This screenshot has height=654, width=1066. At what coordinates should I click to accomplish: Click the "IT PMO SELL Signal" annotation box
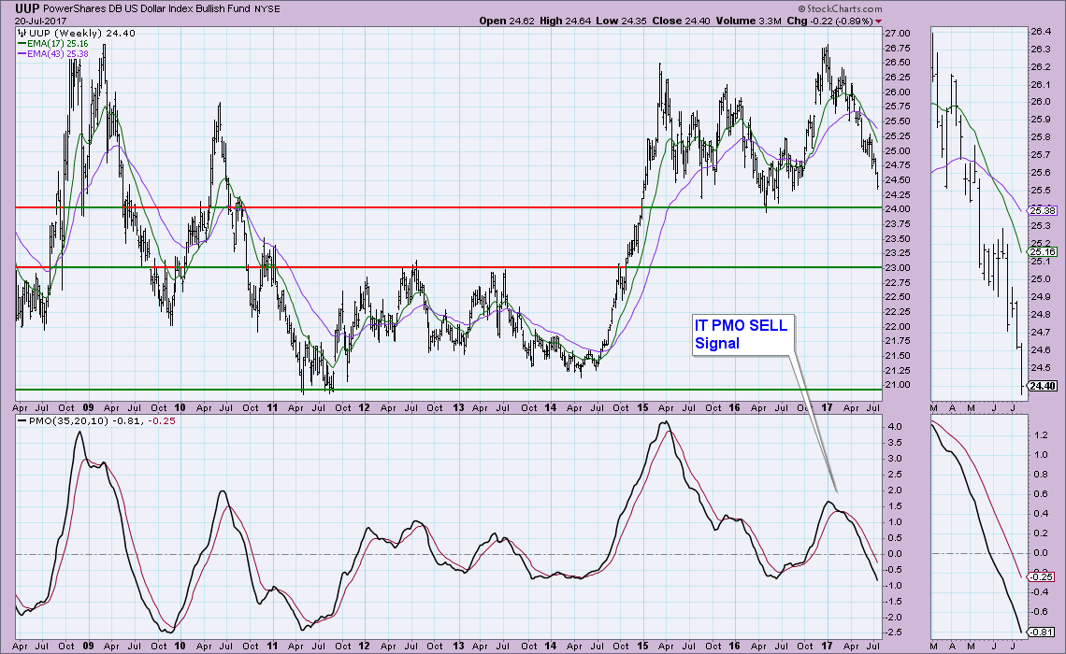[x=743, y=334]
